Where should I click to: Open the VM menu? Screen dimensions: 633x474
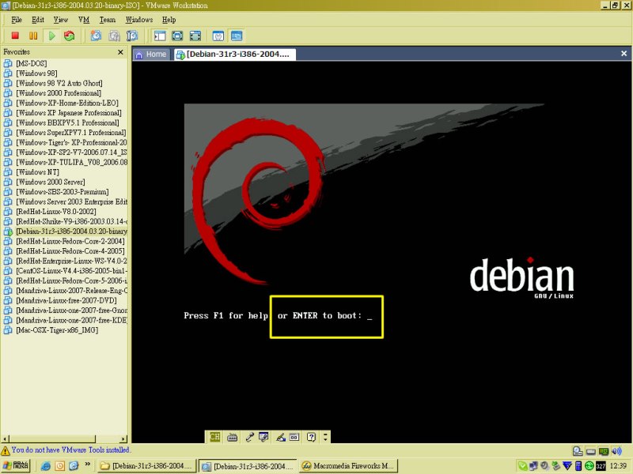click(x=84, y=20)
